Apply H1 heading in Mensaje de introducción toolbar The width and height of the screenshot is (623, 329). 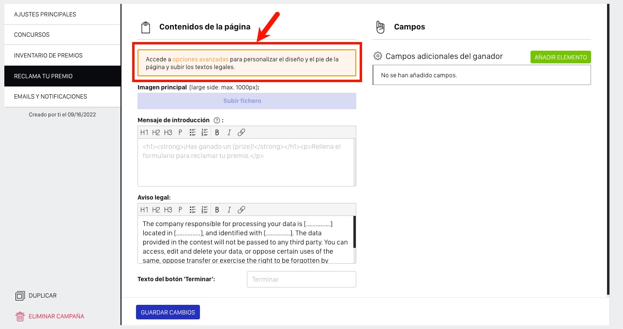coord(144,132)
